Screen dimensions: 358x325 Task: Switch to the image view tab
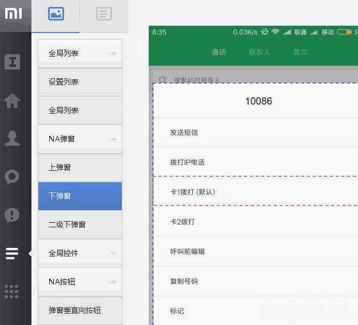tap(56, 14)
